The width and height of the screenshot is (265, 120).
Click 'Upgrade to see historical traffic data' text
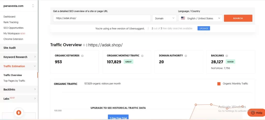pos(118,108)
